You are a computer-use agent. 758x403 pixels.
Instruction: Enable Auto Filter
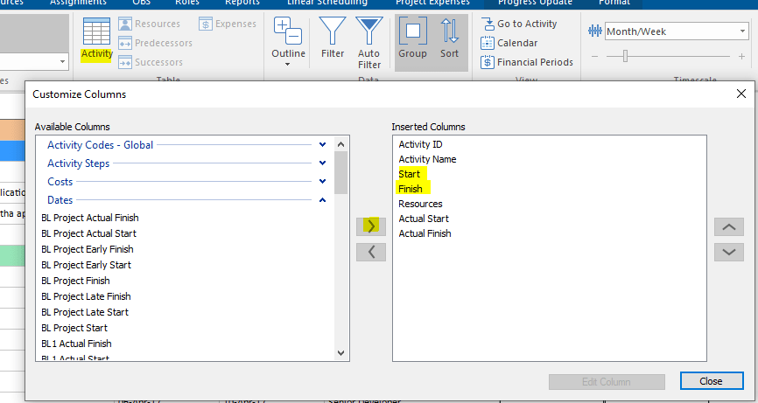click(368, 43)
